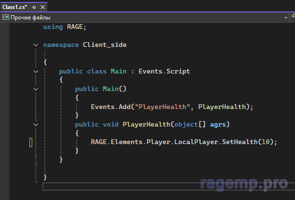Click the icon at right edge of navigation bar
Image resolution: width=295 pixels, height=200 pixels.
click(x=292, y=17)
